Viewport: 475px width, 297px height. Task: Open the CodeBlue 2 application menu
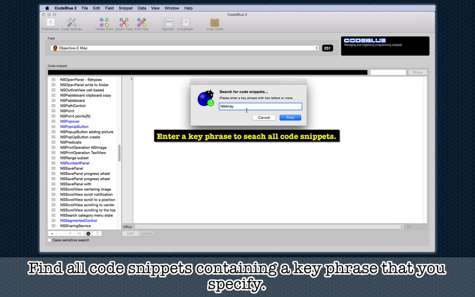[x=65, y=8]
